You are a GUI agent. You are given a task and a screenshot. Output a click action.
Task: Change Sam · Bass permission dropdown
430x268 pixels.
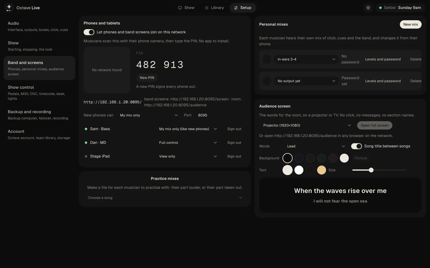click(x=188, y=129)
